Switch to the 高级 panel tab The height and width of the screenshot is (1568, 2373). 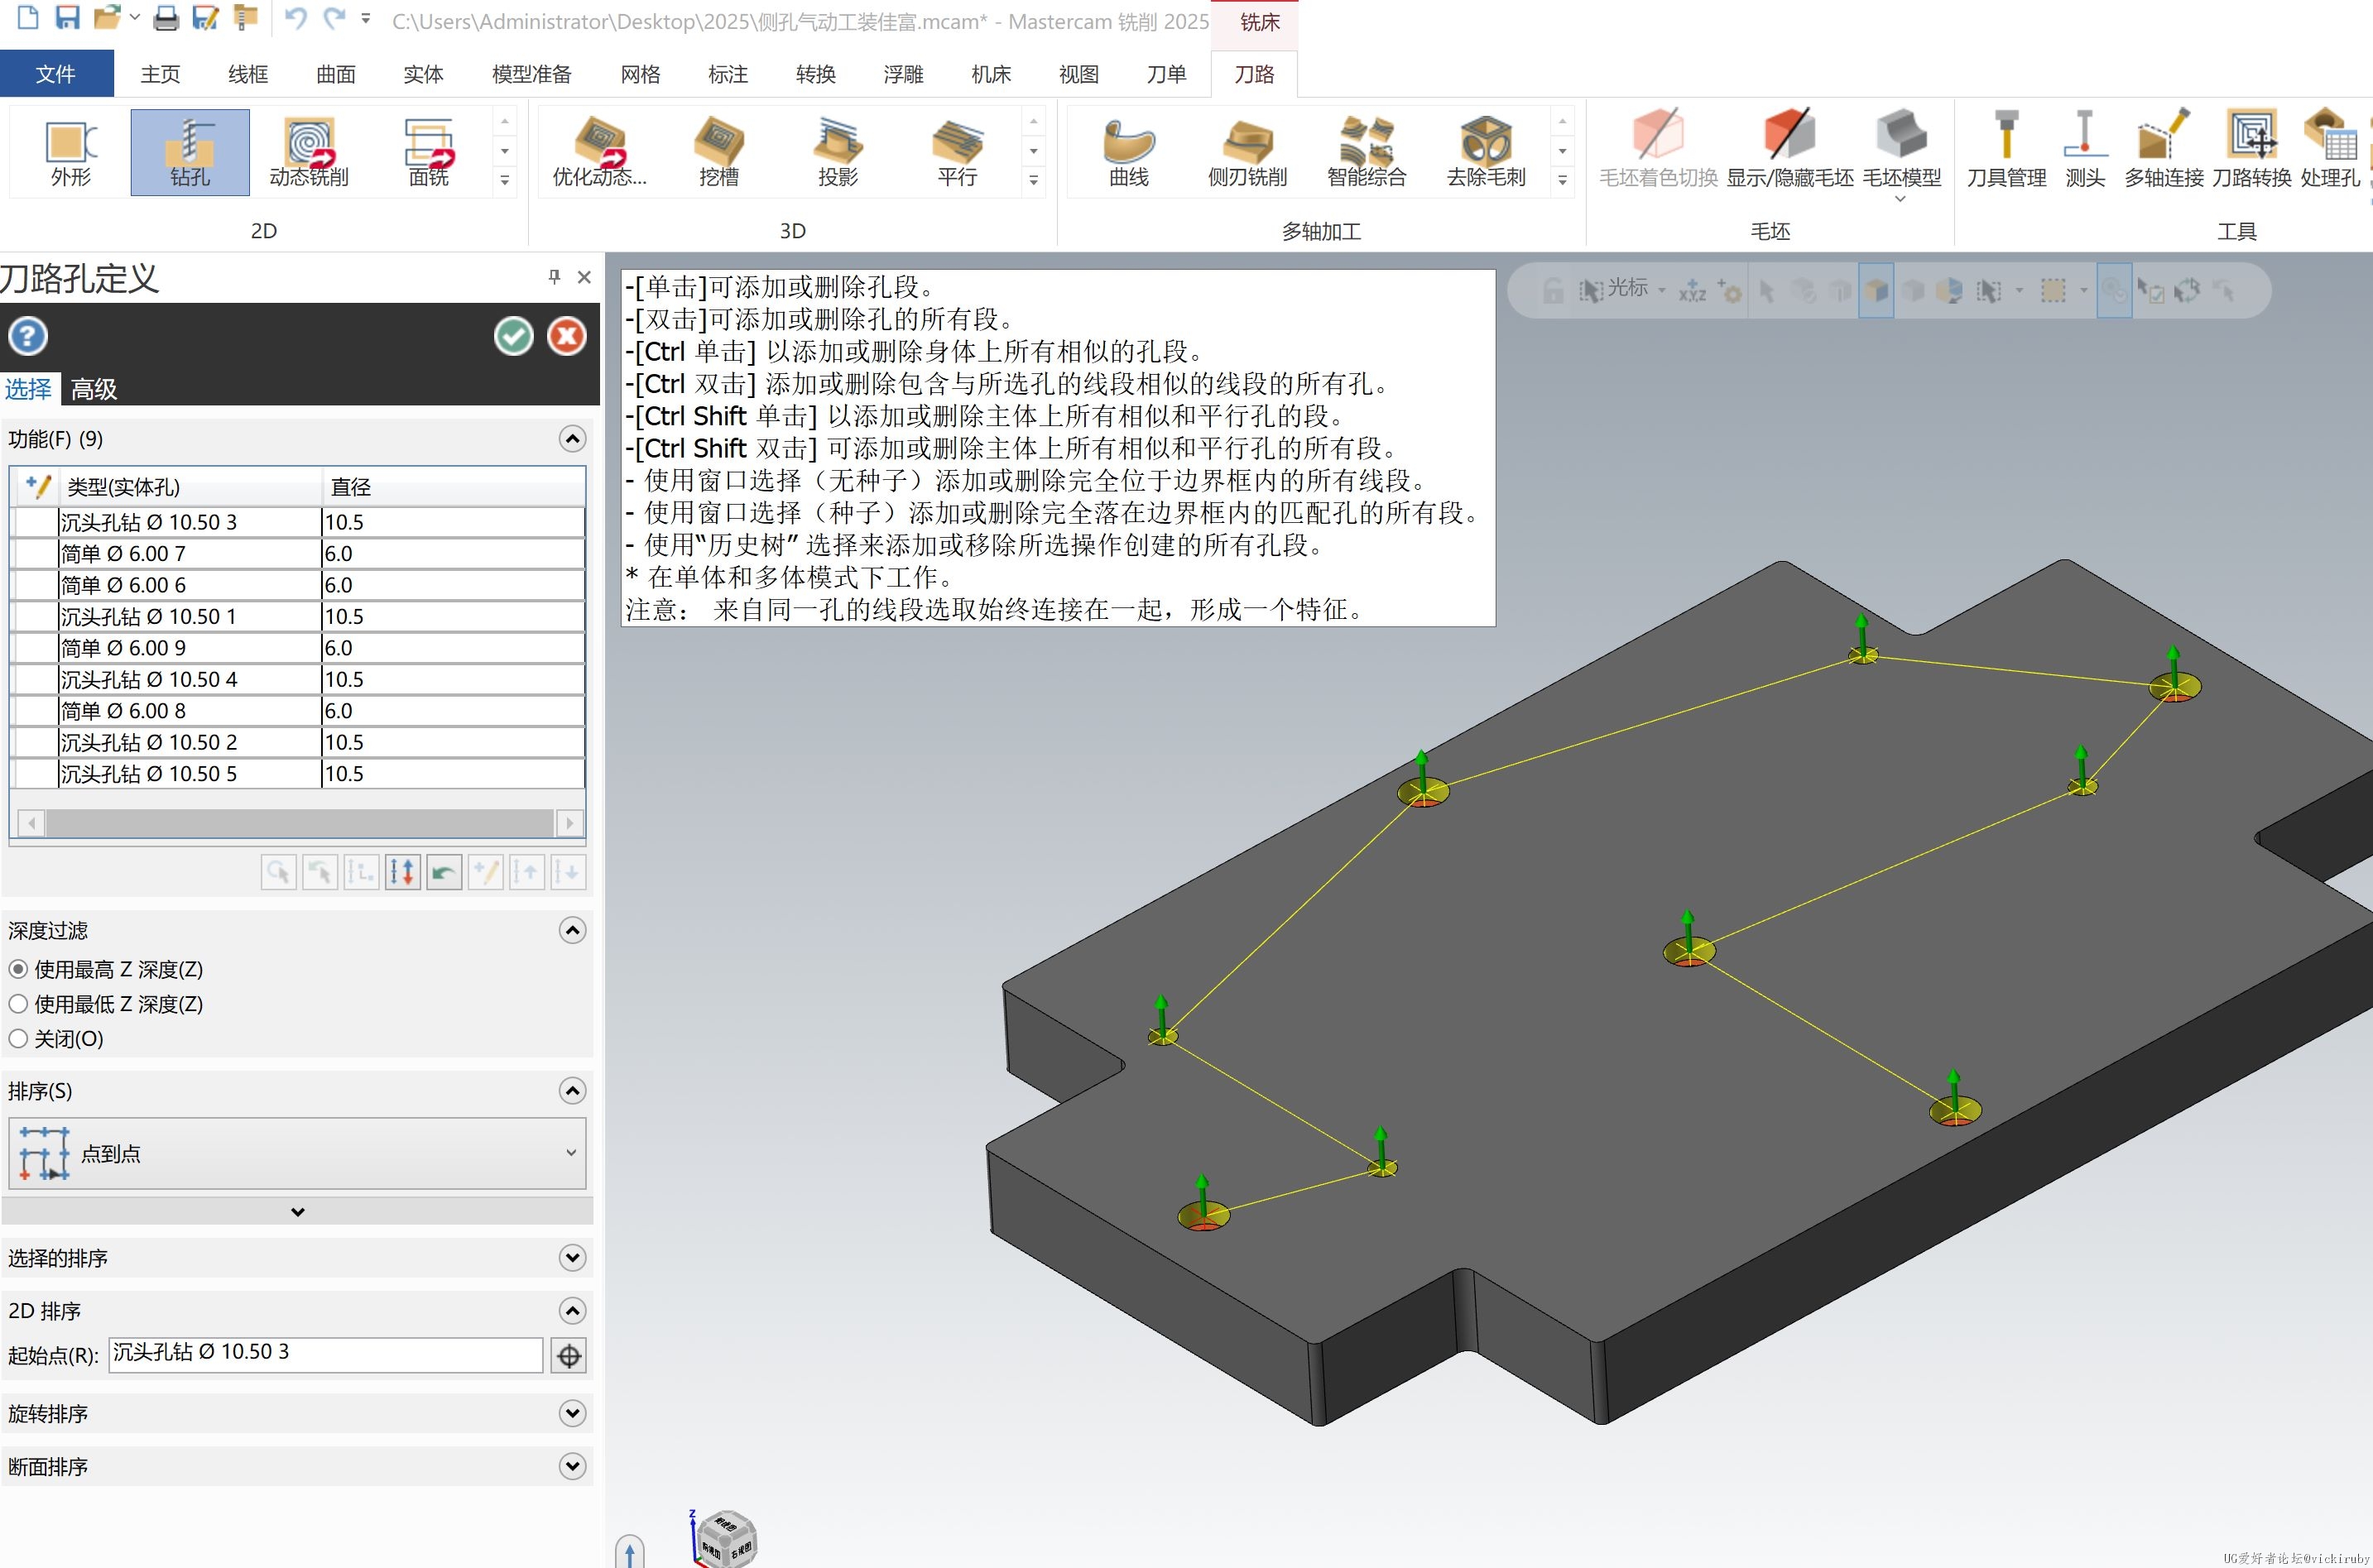tap(94, 389)
